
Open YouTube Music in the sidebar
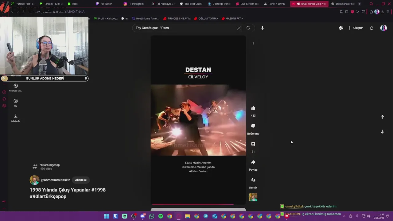[x=16, y=87]
